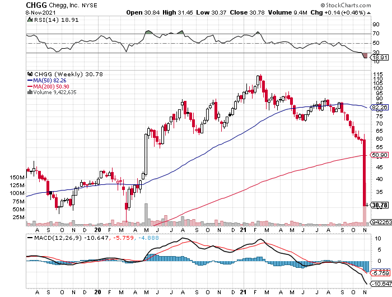Click the RSI(14) 18.91 legend label
Image resolution: width=392 pixels, height=297 pixels.
point(56,20)
